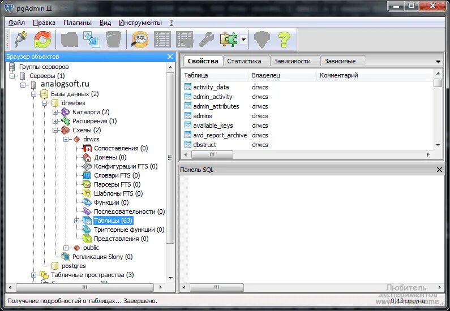450x311 pixels.
Task: Open the Правка menu
Action: (x=44, y=23)
